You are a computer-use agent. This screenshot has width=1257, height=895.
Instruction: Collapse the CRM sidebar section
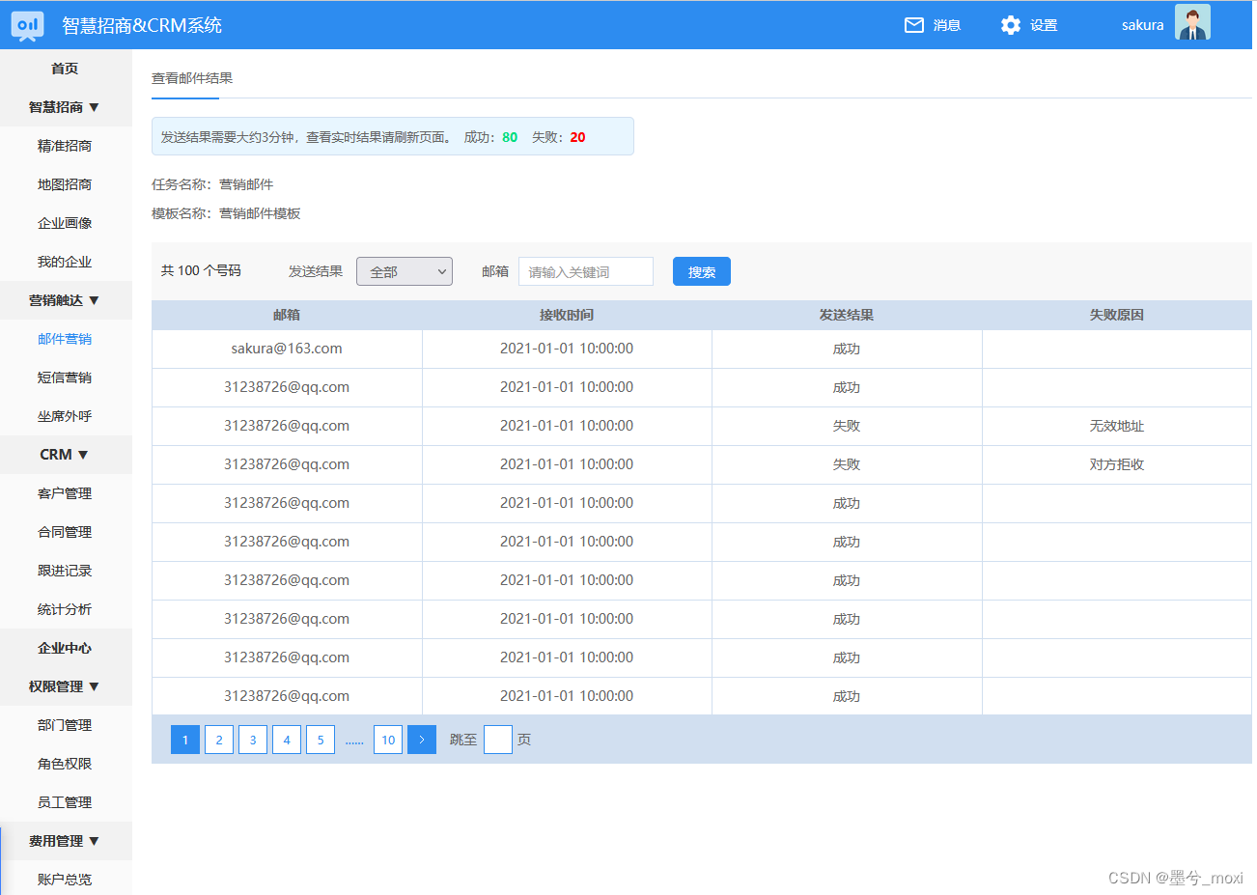[x=65, y=455]
